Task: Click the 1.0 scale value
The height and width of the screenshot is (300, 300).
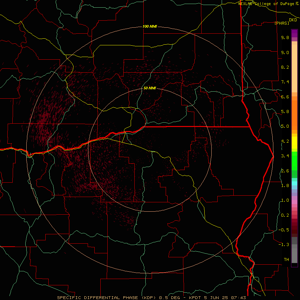Action: pos(285,200)
